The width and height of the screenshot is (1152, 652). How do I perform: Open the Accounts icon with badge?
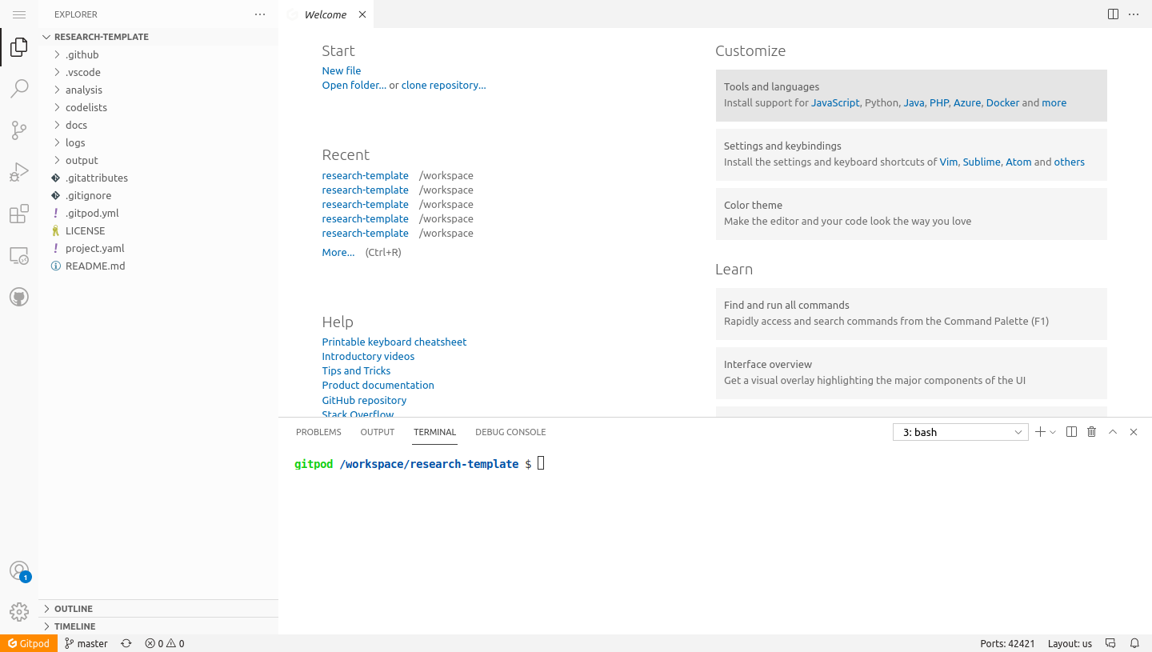click(19, 571)
